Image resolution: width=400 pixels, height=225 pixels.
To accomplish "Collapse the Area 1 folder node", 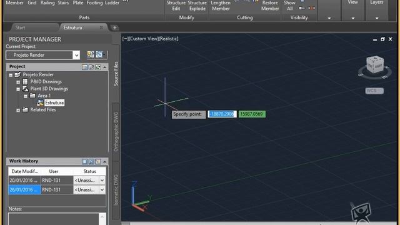I will (26, 96).
